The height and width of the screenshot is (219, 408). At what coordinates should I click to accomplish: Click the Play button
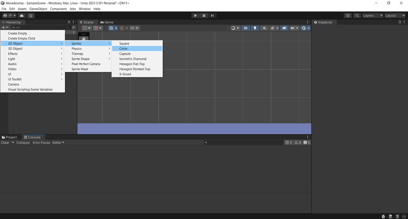pos(195,16)
